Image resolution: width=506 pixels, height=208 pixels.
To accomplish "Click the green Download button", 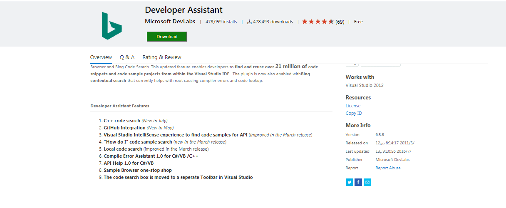I will pyautogui.click(x=167, y=37).
